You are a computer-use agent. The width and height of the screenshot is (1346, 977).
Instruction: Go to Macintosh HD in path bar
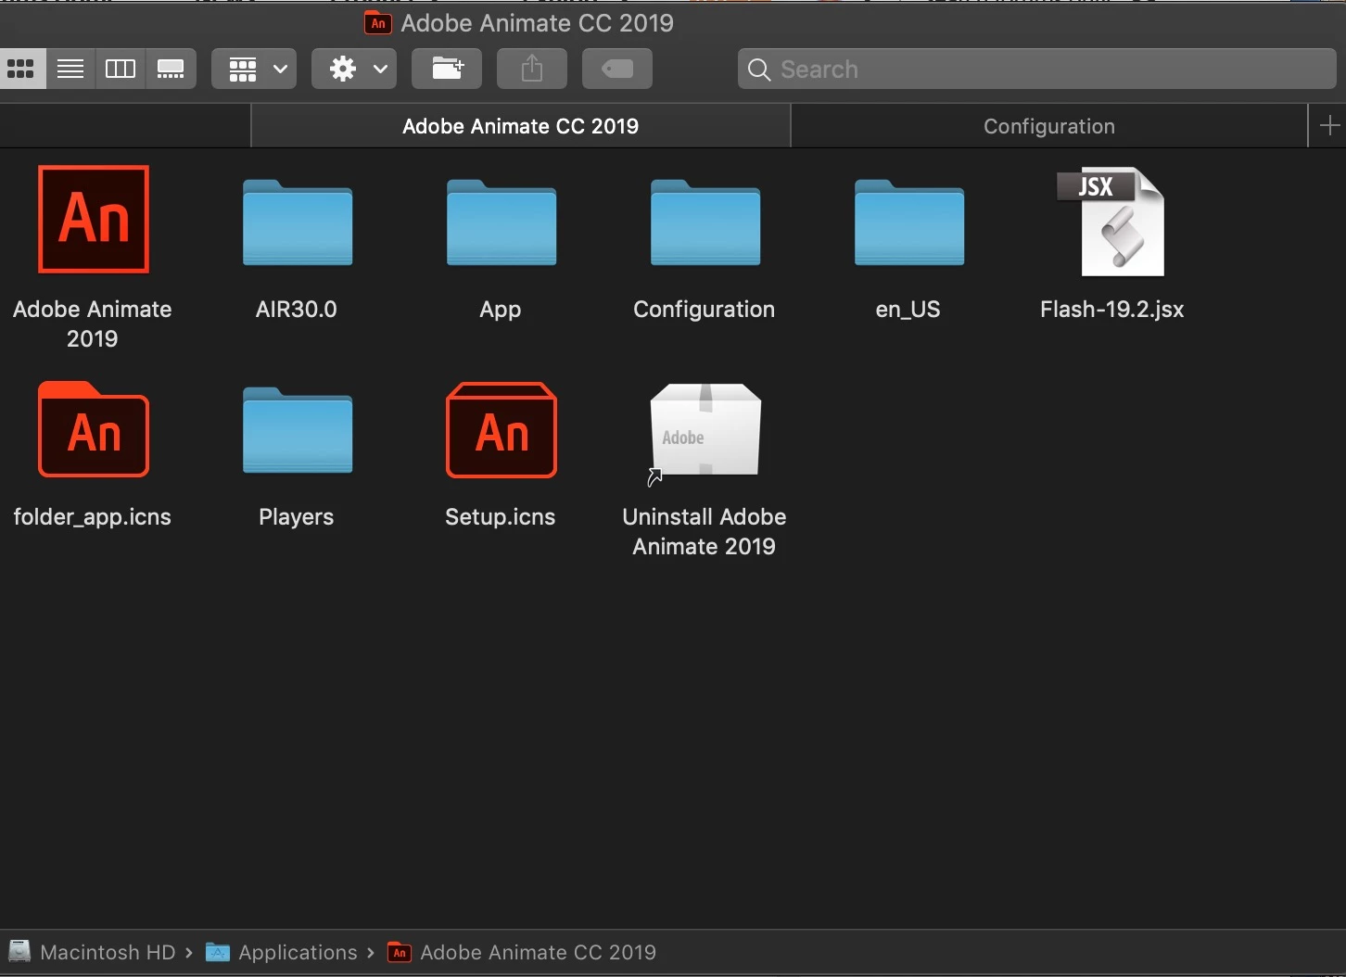point(92,952)
